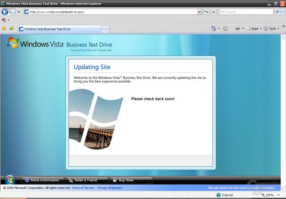Viewport: 286px width, 199px height.
Task: Click the Windows Vista logo header
Action: [x=35, y=43]
